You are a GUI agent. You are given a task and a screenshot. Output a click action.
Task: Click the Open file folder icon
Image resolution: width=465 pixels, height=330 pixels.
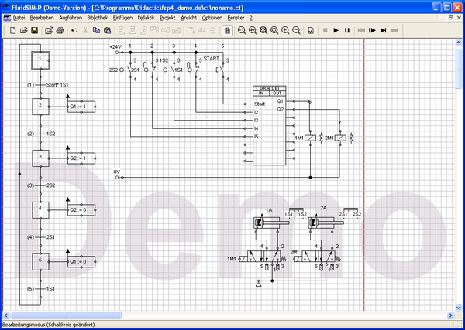(24, 30)
